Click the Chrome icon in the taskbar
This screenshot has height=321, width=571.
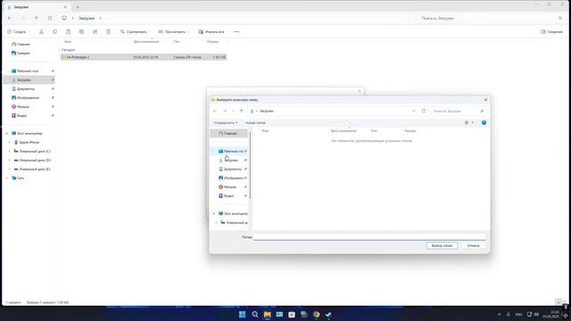tap(316, 315)
